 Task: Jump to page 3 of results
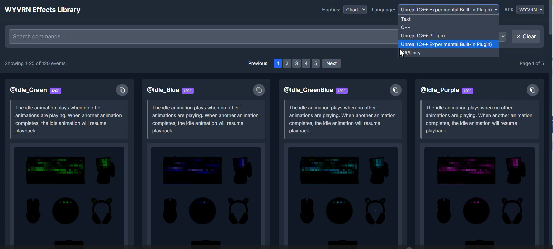296,63
